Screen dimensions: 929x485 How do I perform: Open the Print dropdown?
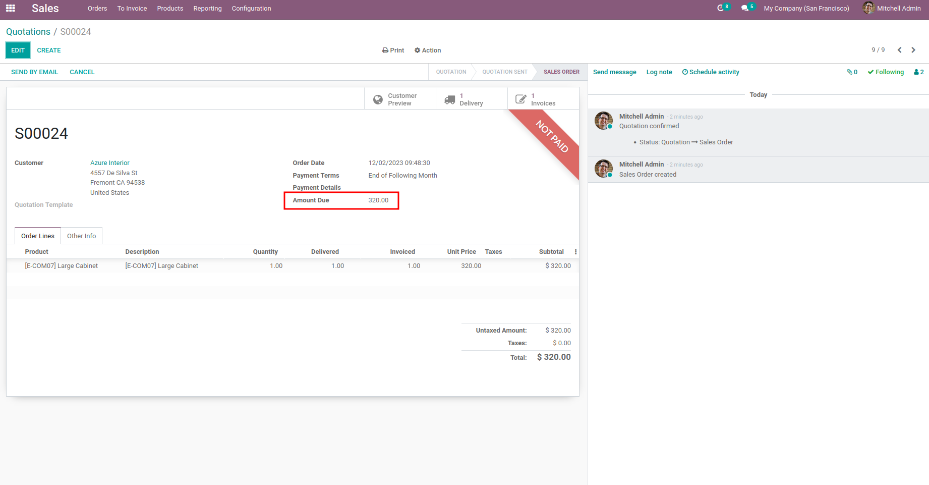(393, 50)
